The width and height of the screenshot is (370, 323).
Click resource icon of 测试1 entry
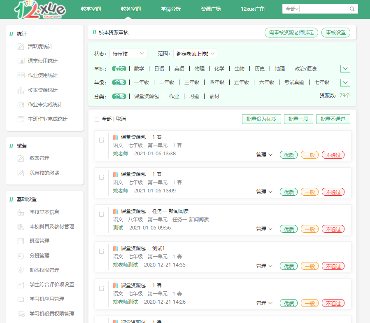116,248
